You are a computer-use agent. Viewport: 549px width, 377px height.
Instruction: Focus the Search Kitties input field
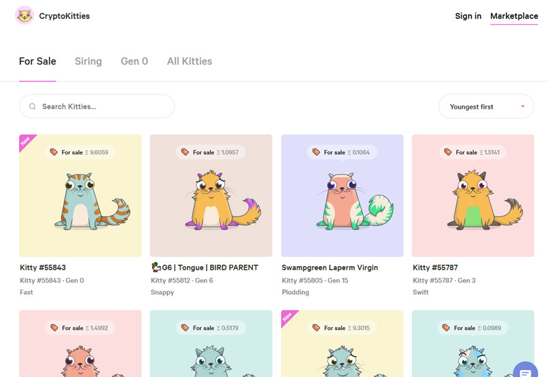[97, 106]
